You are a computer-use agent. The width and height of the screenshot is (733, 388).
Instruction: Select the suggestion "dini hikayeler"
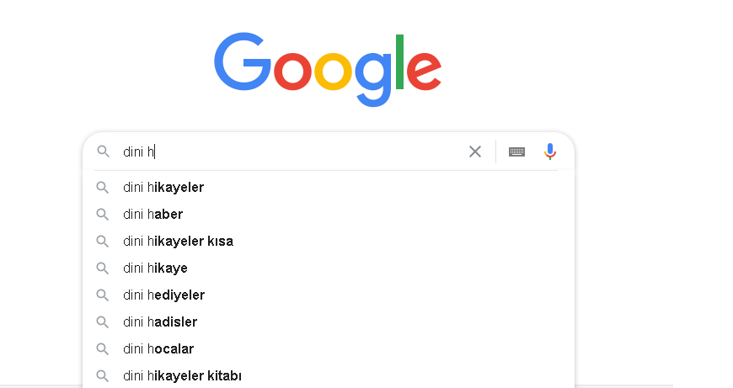(329, 187)
